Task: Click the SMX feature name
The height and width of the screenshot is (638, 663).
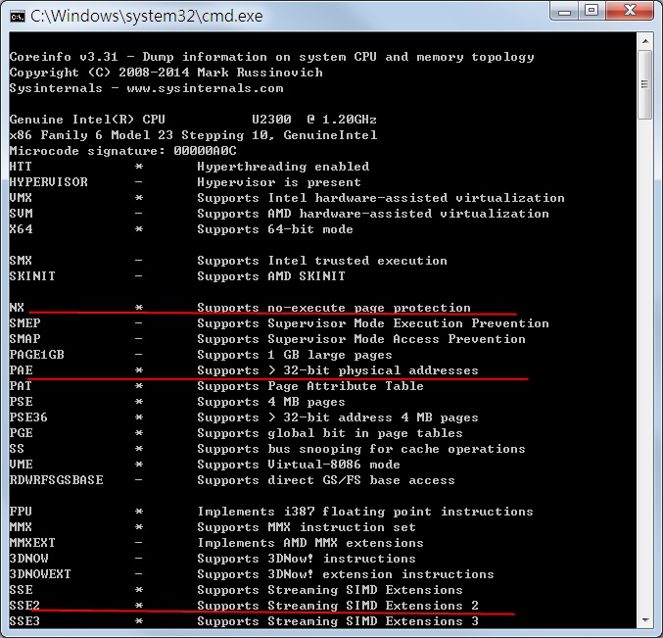Action: tap(21, 261)
